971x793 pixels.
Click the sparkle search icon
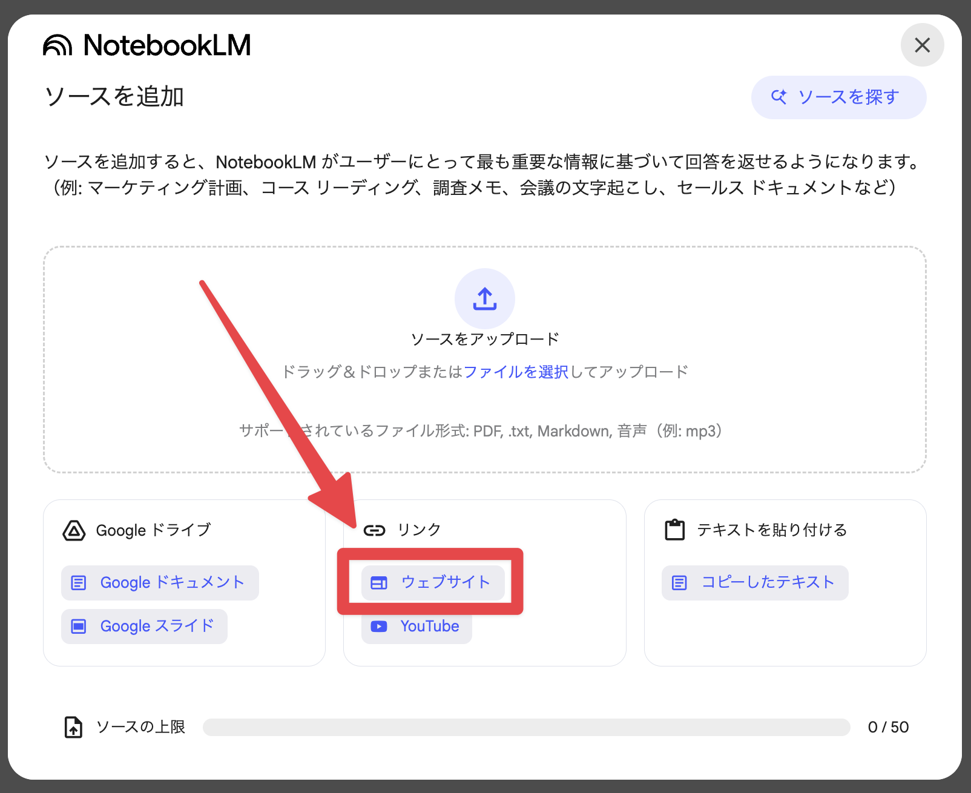pyautogui.click(x=779, y=97)
